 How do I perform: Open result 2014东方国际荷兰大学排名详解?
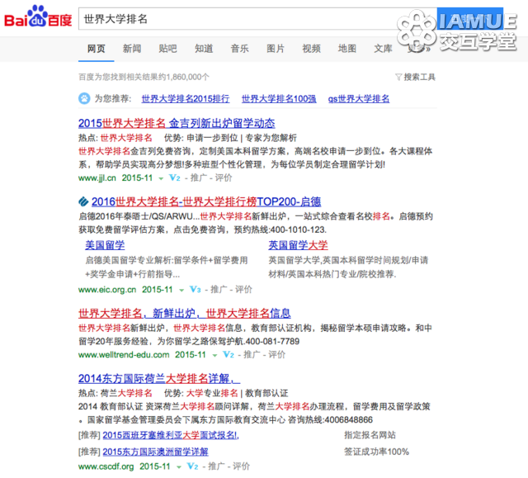tap(159, 379)
